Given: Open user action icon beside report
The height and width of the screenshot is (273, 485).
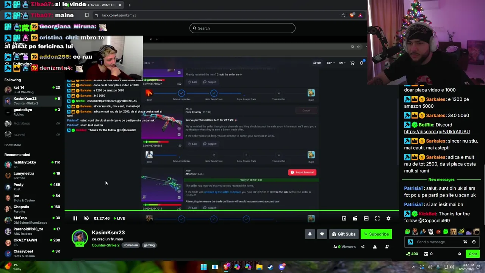Looking at the screenshot, I should (x=387, y=247).
